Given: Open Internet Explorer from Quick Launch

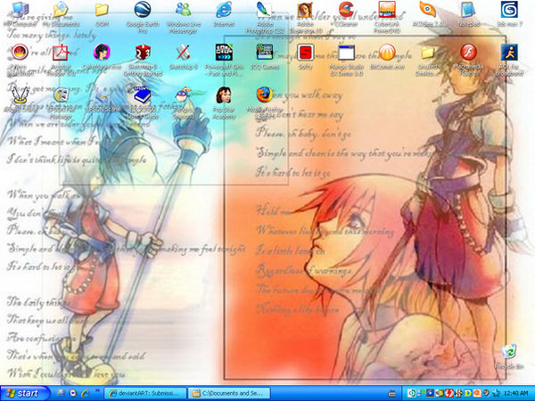Looking at the screenshot, I should pos(86,393).
